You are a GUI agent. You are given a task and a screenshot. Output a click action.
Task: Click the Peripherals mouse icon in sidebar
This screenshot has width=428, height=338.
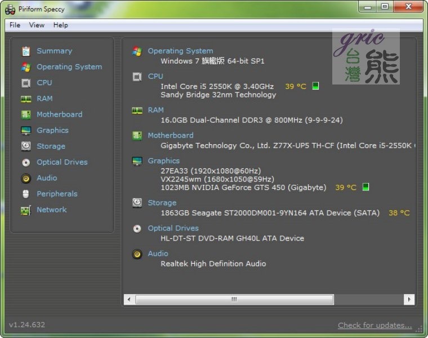click(x=26, y=194)
